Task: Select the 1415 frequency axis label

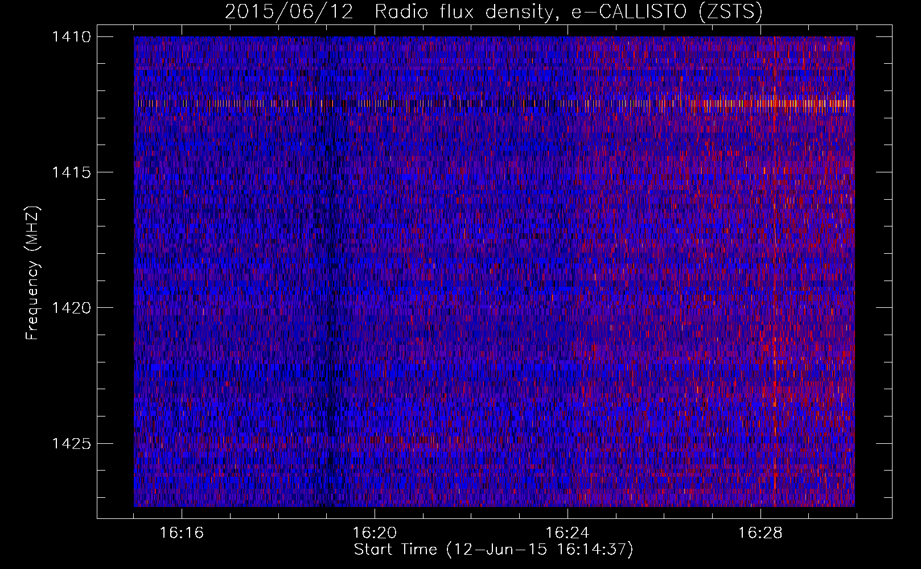Action: point(71,172)
